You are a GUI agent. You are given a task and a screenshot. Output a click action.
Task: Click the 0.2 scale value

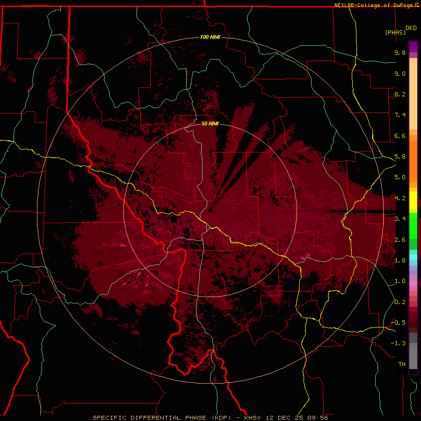point(400,302)
